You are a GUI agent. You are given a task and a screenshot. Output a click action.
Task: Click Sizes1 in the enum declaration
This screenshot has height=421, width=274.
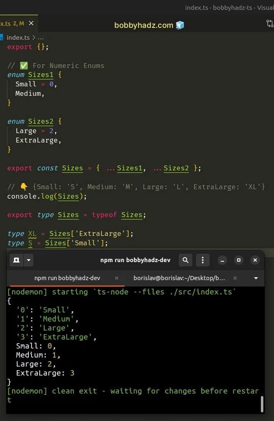coord(41,75)
